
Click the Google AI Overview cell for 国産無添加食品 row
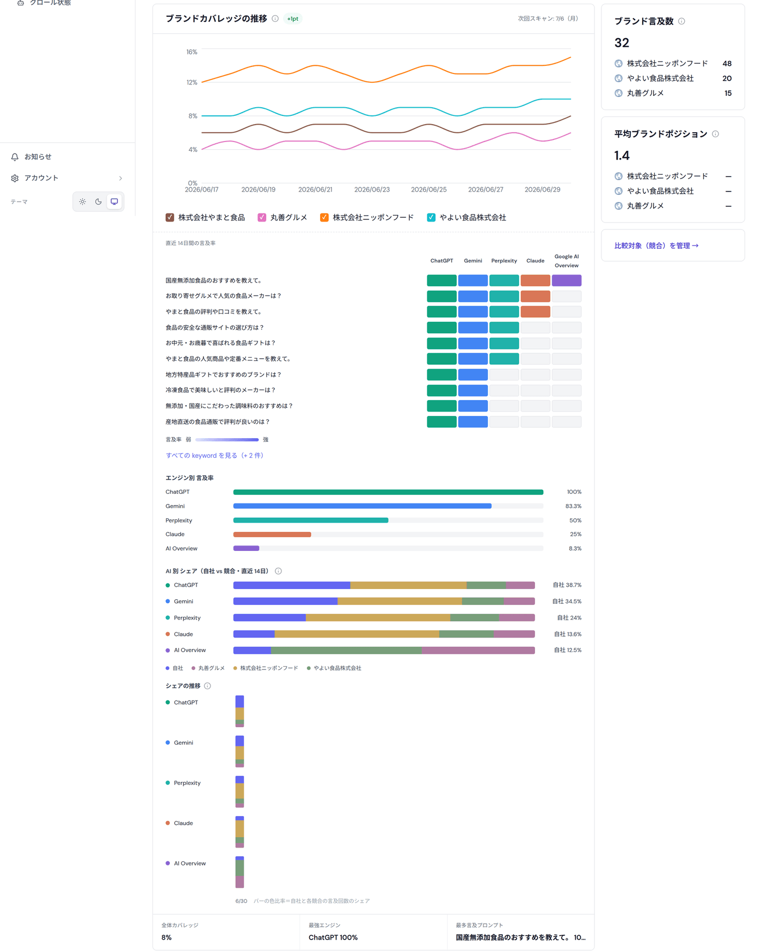[x=567, y=280]
